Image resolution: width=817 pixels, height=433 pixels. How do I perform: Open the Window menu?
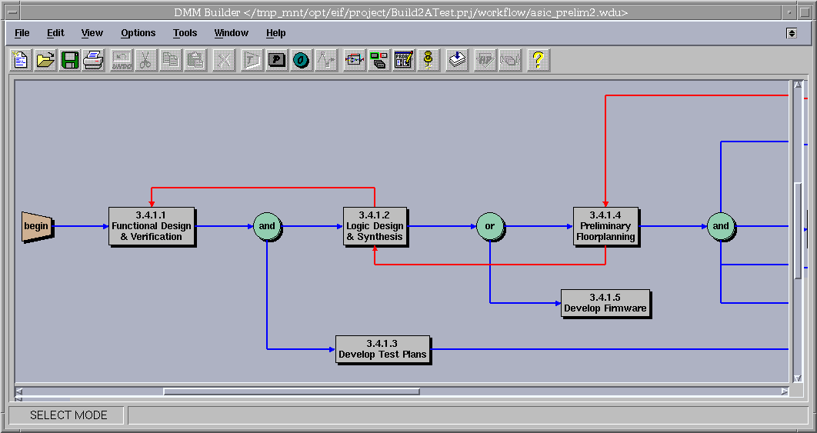231,33
